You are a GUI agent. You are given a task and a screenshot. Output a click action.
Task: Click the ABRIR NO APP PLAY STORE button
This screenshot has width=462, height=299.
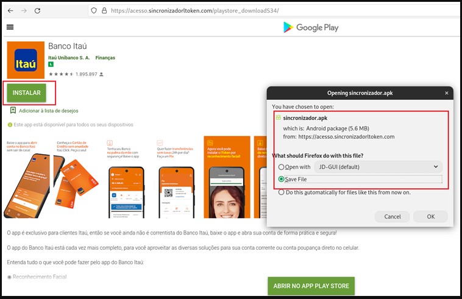pyautogui.click(x=311, y=286)
